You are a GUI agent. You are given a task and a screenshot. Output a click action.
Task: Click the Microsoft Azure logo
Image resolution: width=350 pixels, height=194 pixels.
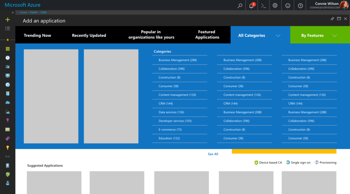pos(22,5)
